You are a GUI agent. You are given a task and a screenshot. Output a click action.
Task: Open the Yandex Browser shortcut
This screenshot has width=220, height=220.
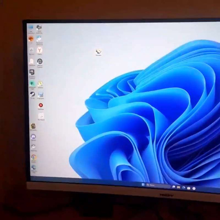[40, 50]
